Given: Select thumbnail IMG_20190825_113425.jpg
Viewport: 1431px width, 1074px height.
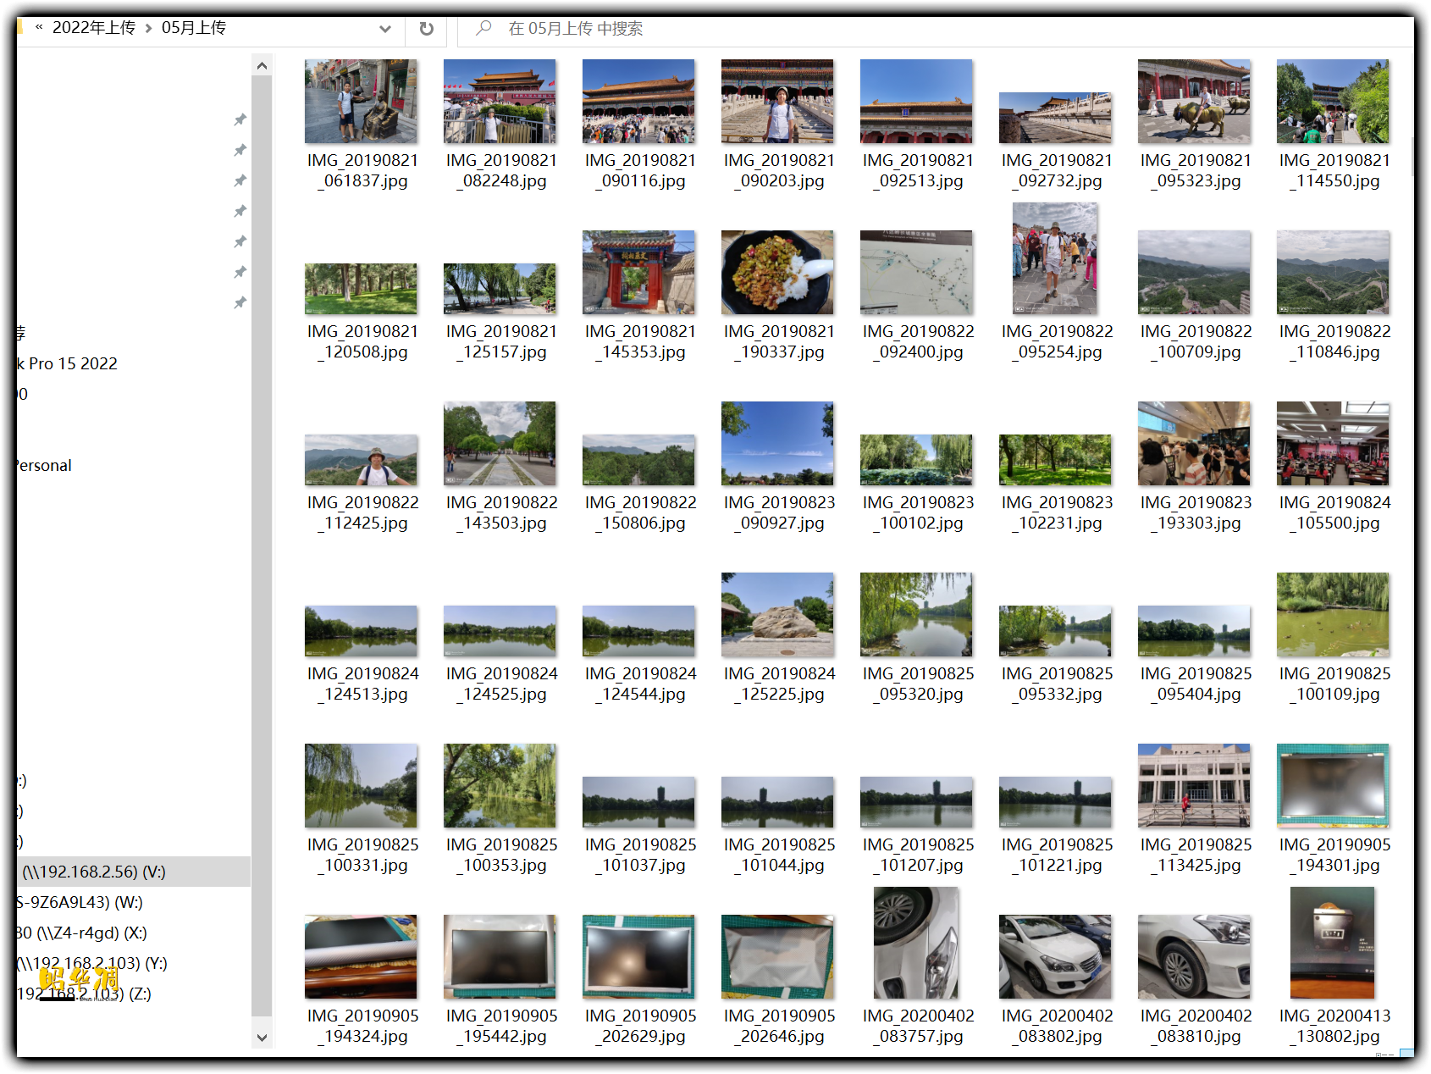Looking at the screenshot, I should point(1195,785).
